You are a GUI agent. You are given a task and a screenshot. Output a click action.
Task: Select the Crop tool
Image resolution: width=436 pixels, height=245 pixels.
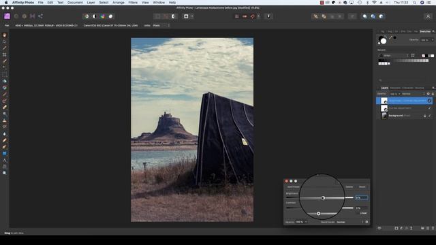point(5,54)
